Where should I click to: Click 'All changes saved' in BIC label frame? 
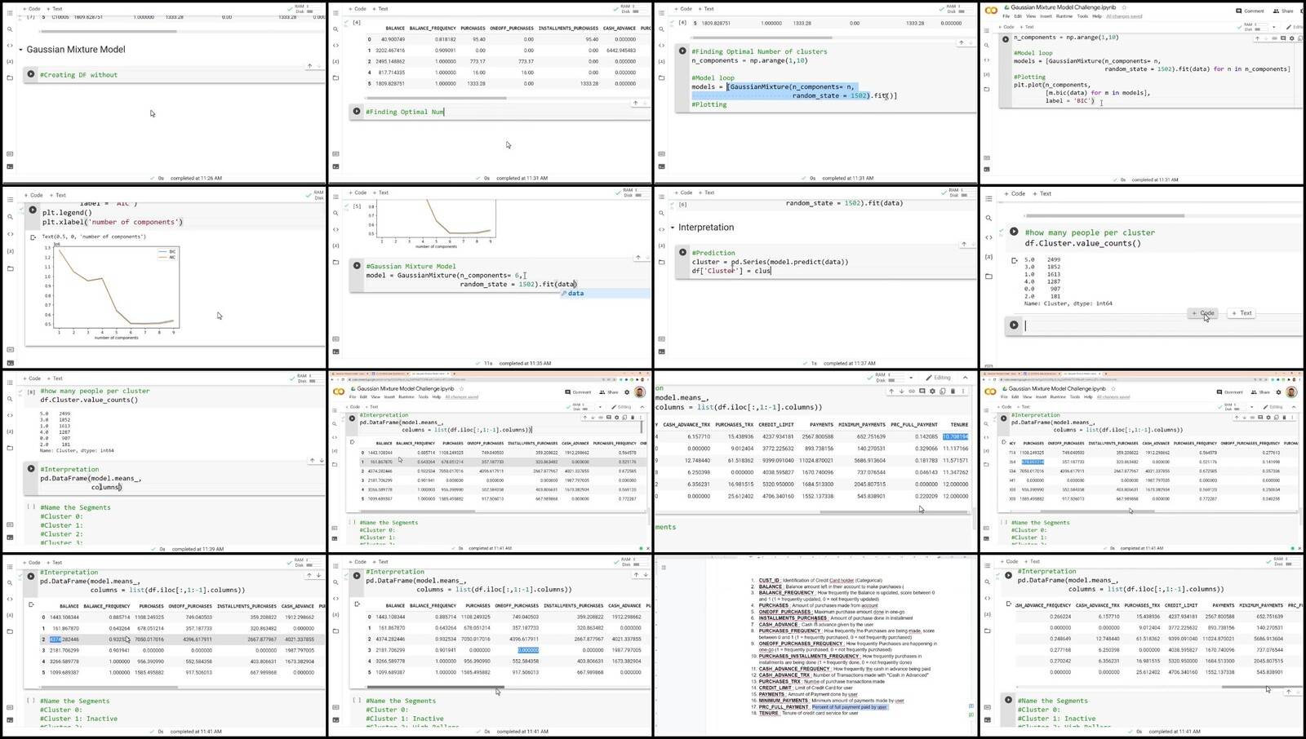pyautogui.click(x=1125, y=16)
